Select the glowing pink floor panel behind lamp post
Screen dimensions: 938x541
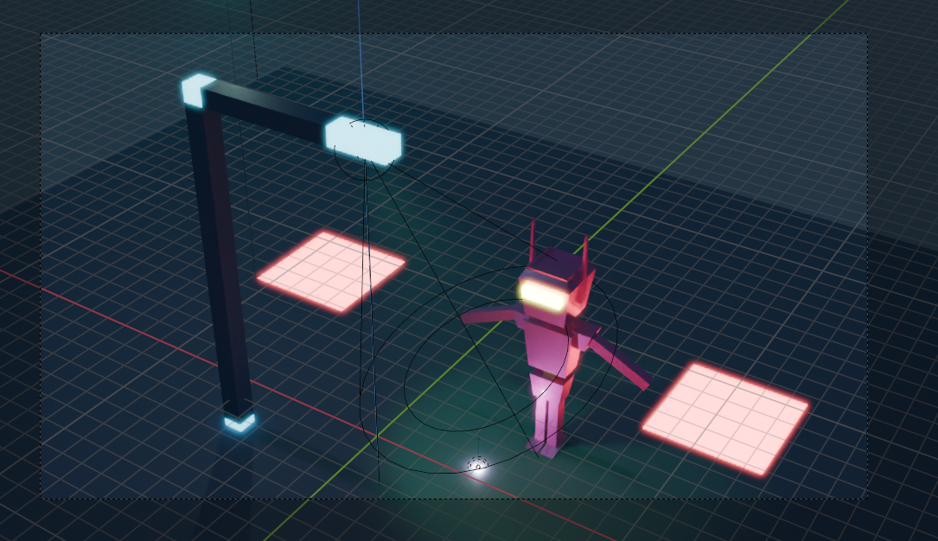(x=331, y=270)
